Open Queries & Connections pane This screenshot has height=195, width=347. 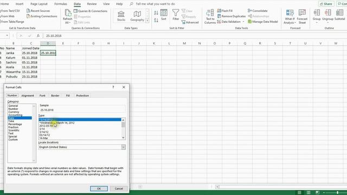91,11
